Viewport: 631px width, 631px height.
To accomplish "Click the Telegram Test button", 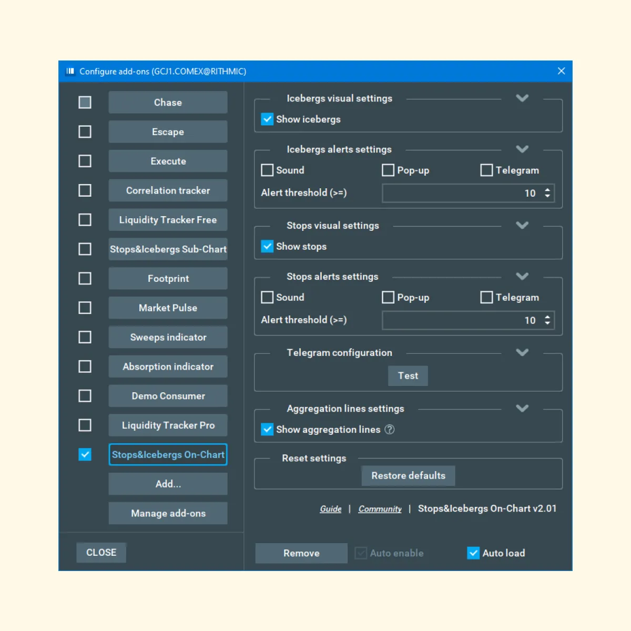I will point(408,376).
